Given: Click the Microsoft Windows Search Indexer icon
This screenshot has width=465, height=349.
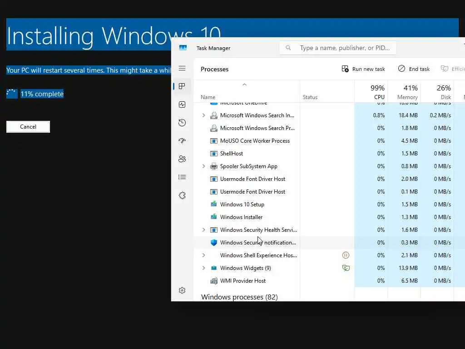Looking at the screenshot, I should coord(214,115).
